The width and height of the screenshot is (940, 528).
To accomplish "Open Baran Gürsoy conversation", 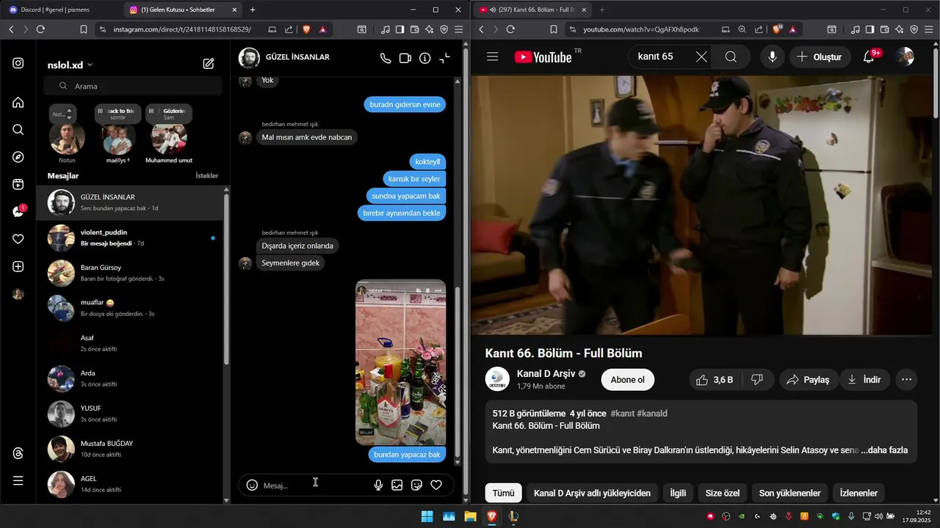I will 130,273.
